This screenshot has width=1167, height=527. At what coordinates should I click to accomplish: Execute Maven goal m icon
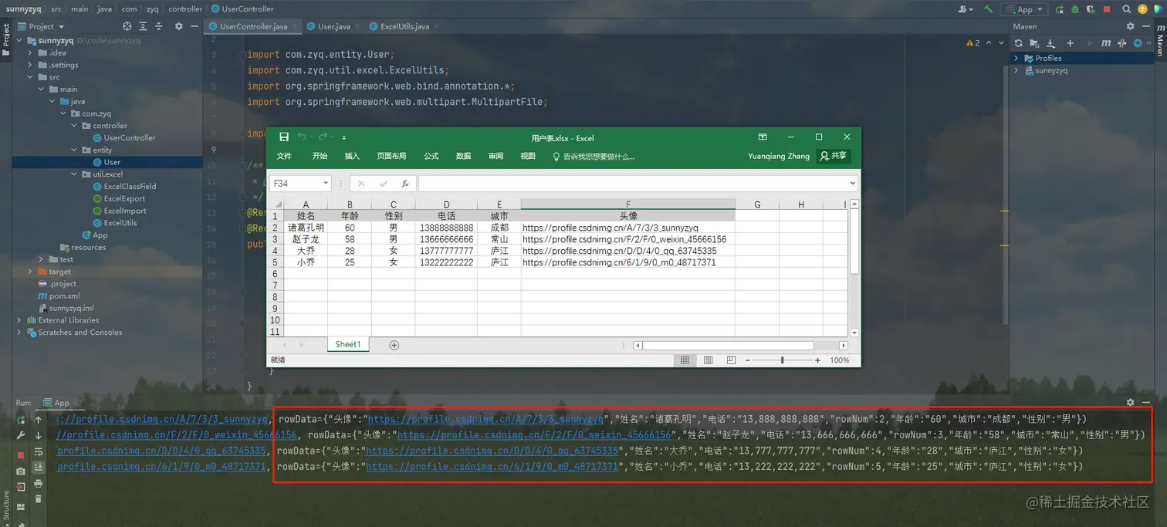pos(1106,43)
